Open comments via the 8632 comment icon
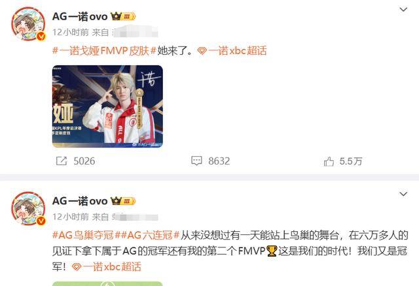This screenshot has width=419, height=286. coord(196,161)
